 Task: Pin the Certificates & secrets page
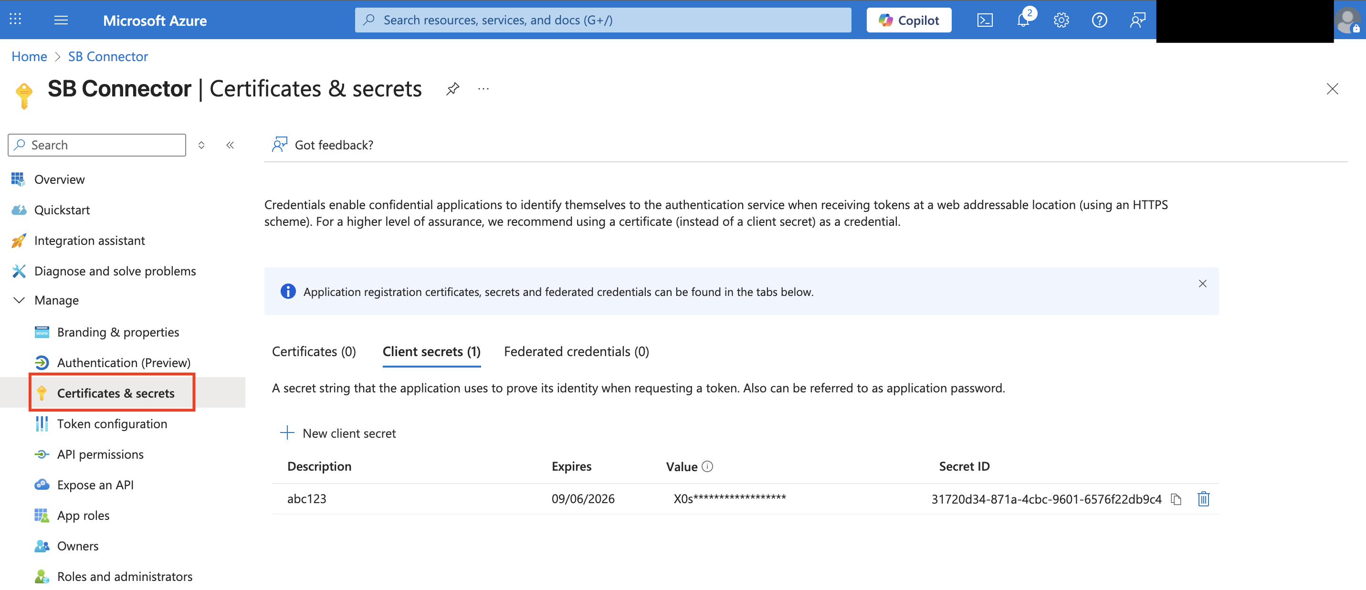[452, 89]
